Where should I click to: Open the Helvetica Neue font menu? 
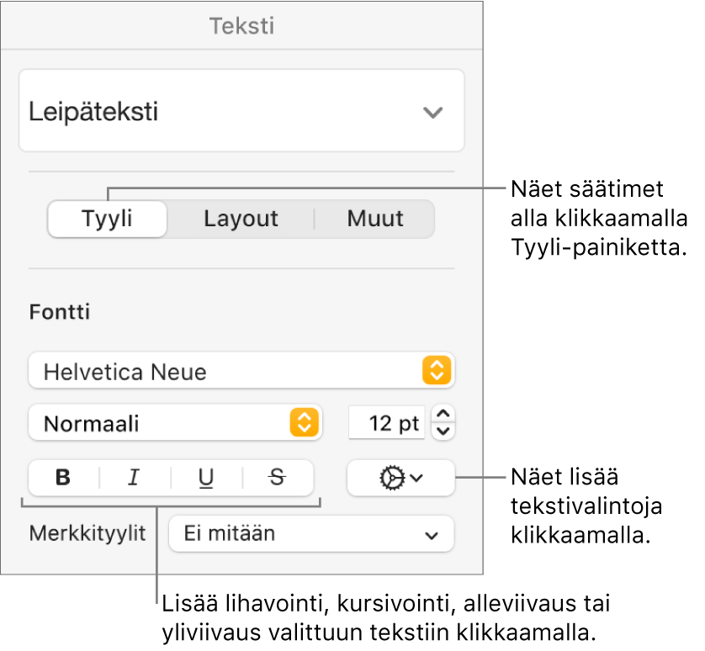[242, 371]
